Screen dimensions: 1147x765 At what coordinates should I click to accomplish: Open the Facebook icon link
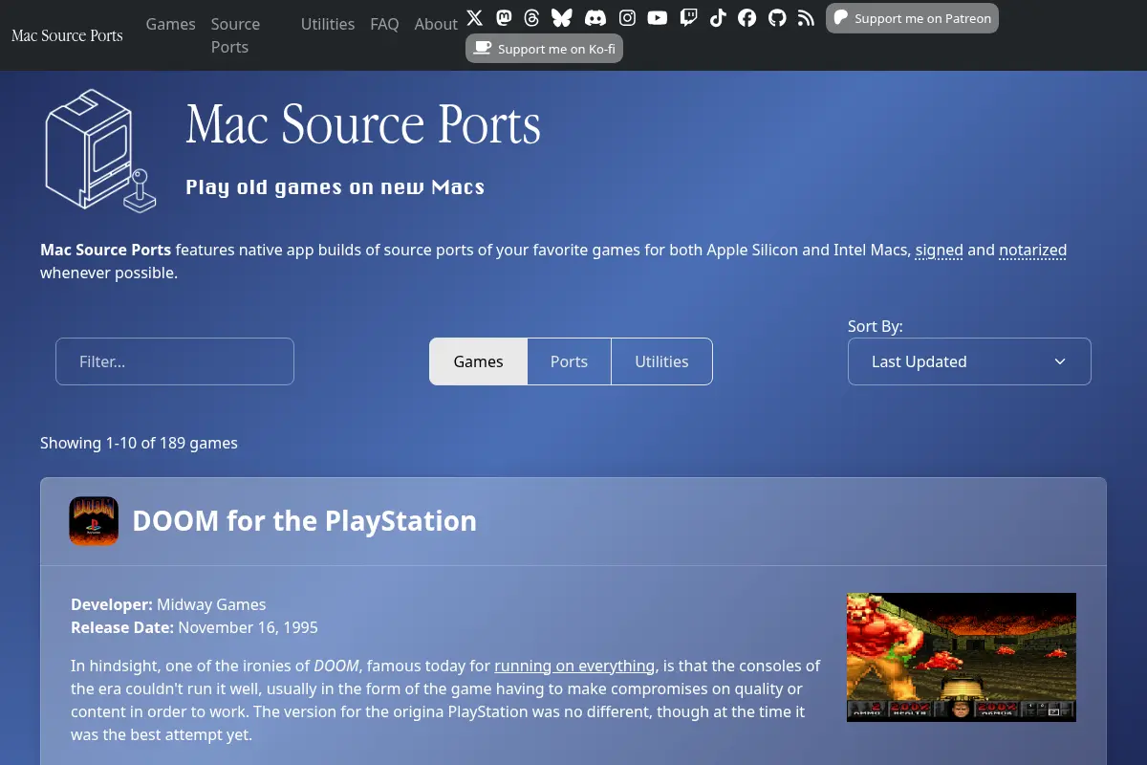(x=747, y=18)
